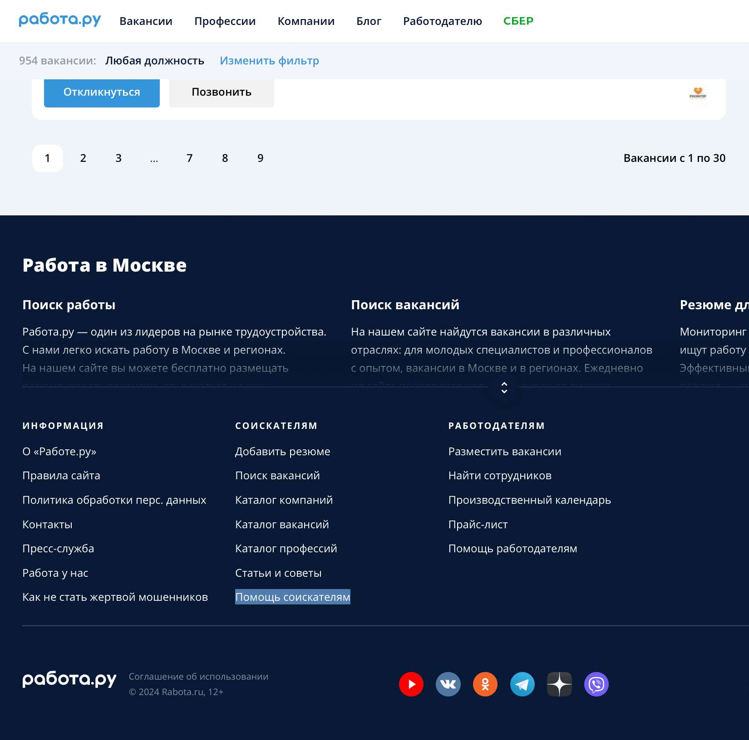Click the Работа в Москве heading

coord(104,265)
